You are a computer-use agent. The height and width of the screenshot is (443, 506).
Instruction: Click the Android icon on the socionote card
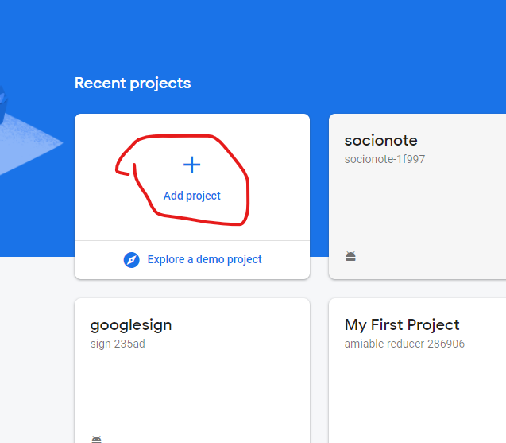[x=350, y=256]
